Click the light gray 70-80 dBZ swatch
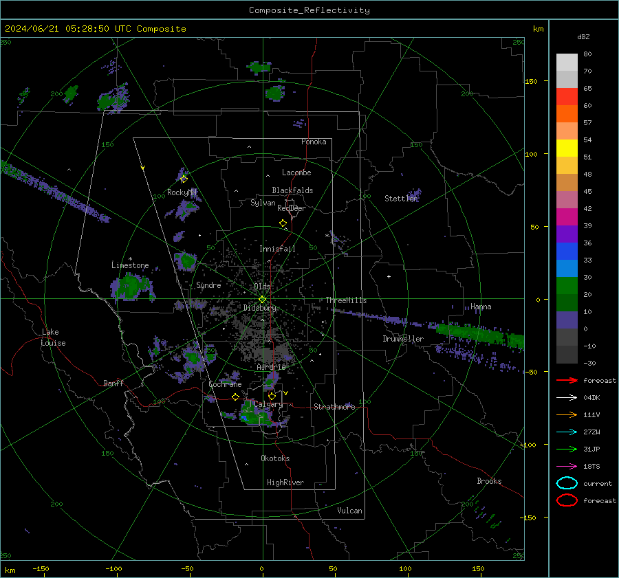This screenshot has width=619, height=578. point(567,63)
